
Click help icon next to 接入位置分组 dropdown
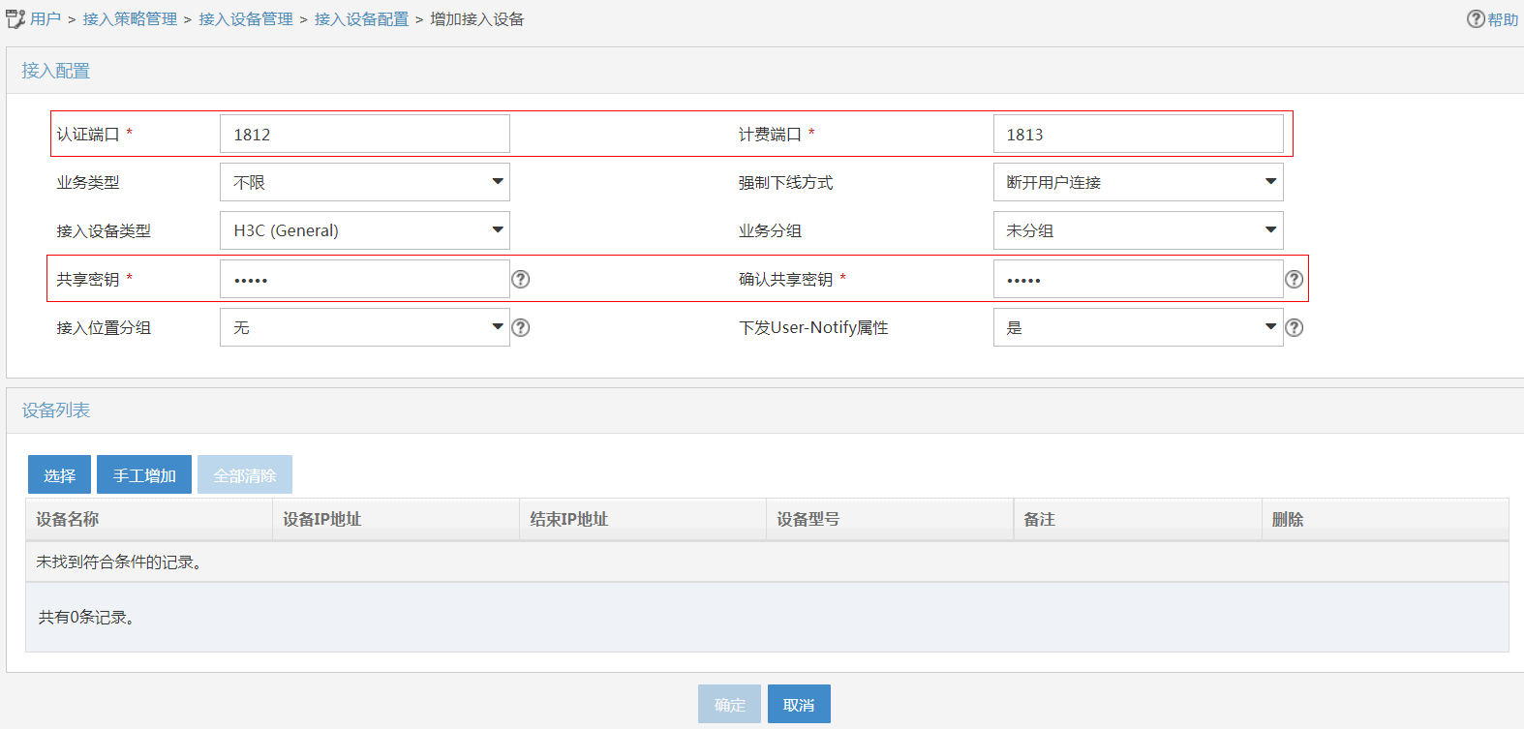pos(521,327)
